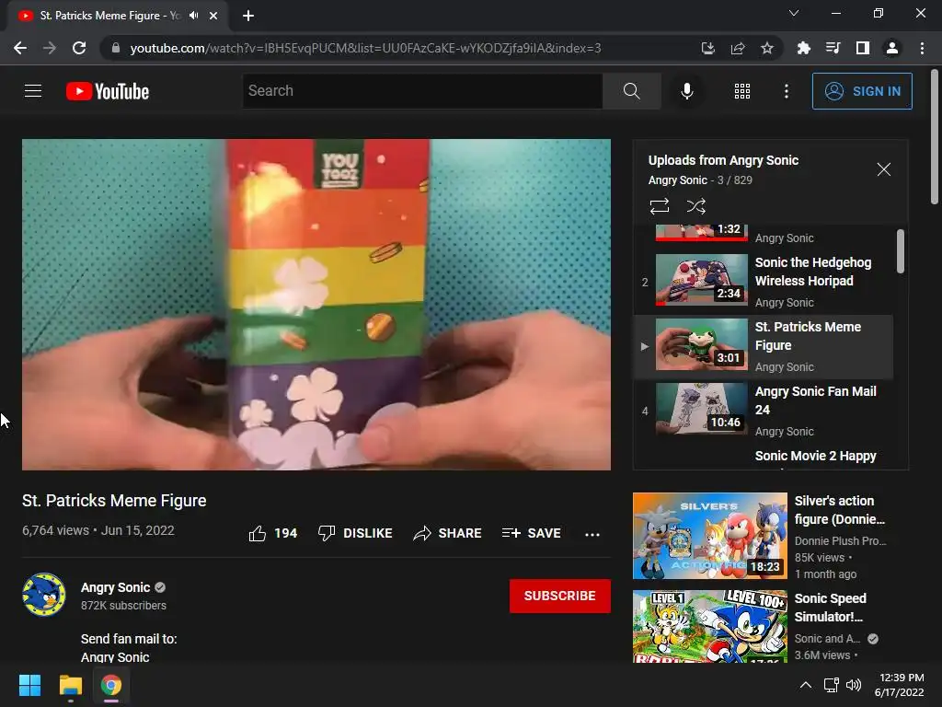Screen dimensions: 942x707
Task: Show hidden system tray icons
Action: [x=806, y=685]
